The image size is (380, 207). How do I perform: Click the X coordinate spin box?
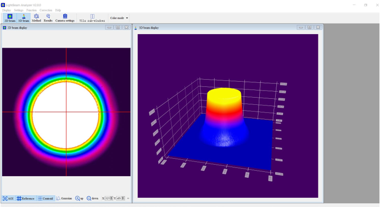109,198
